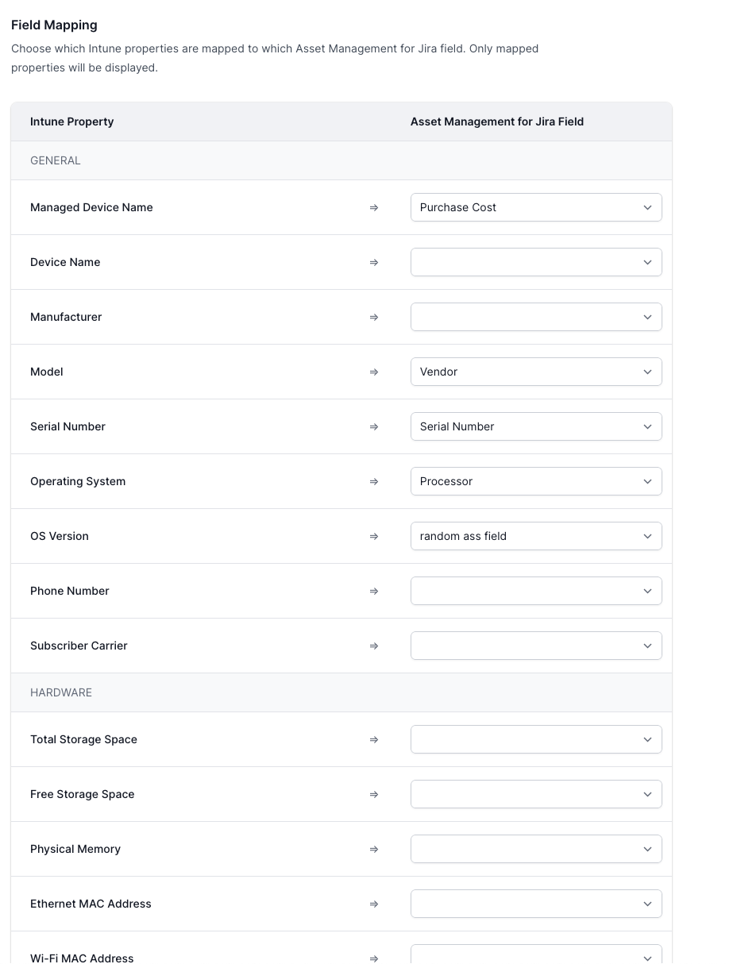Open the Purchase Cost dropdown
The width and height of the screenshot is (737, 964).
point(535,207)
